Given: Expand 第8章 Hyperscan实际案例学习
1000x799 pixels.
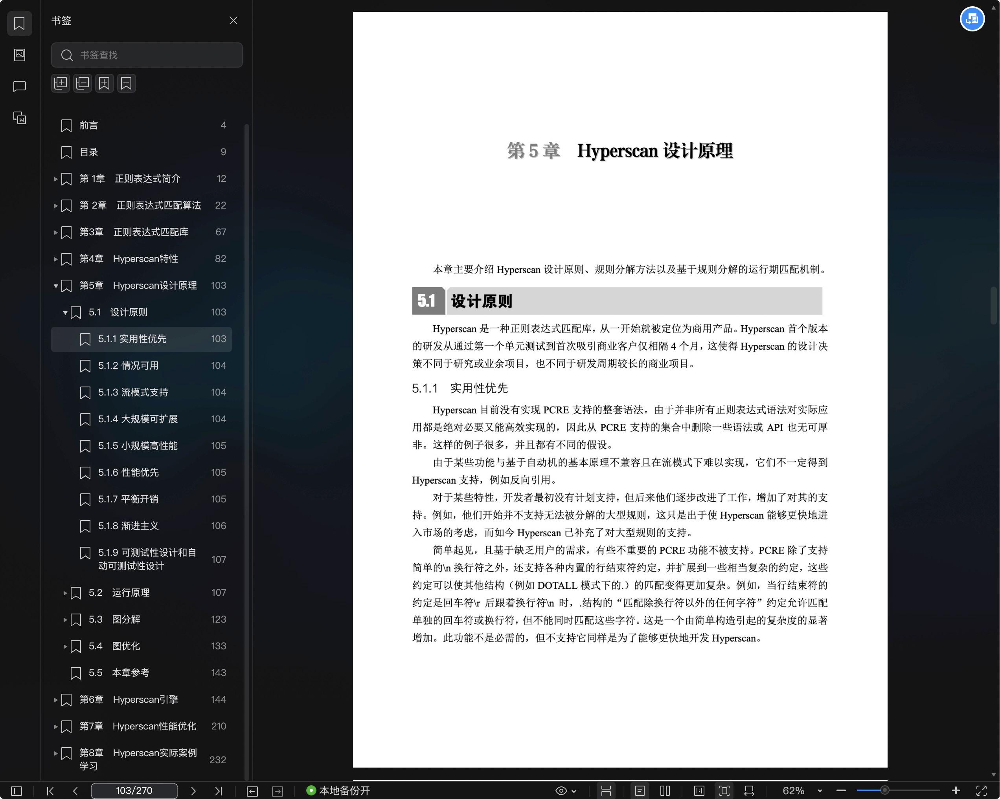Looking at the screenshot, I should (56, 753).
